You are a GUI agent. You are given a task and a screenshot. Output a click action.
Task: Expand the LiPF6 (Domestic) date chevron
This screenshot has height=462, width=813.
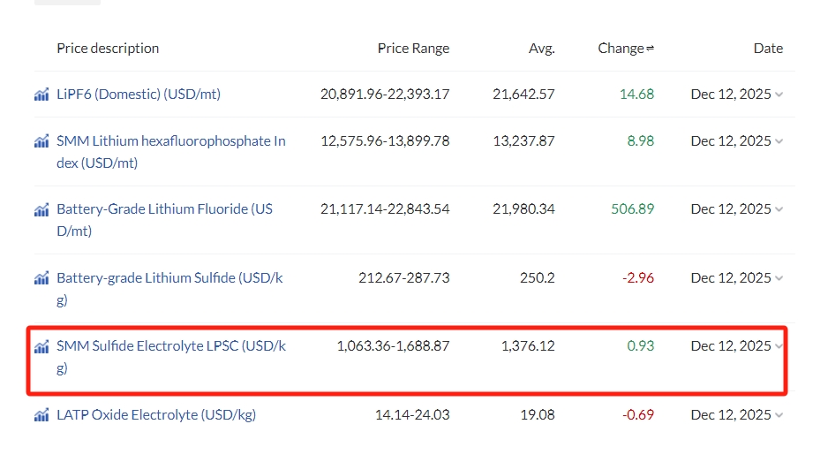(779, 95)
